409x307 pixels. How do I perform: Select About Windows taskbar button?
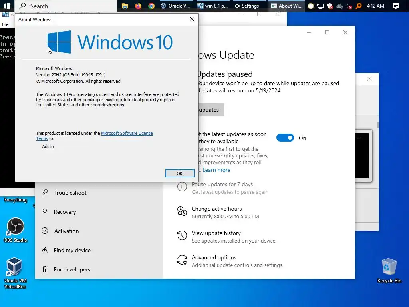click(x=286, y=6)
